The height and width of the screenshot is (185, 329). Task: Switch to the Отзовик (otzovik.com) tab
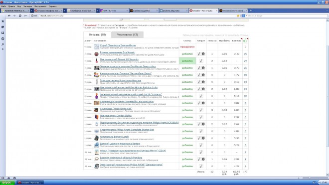click(x=233, y=10)
